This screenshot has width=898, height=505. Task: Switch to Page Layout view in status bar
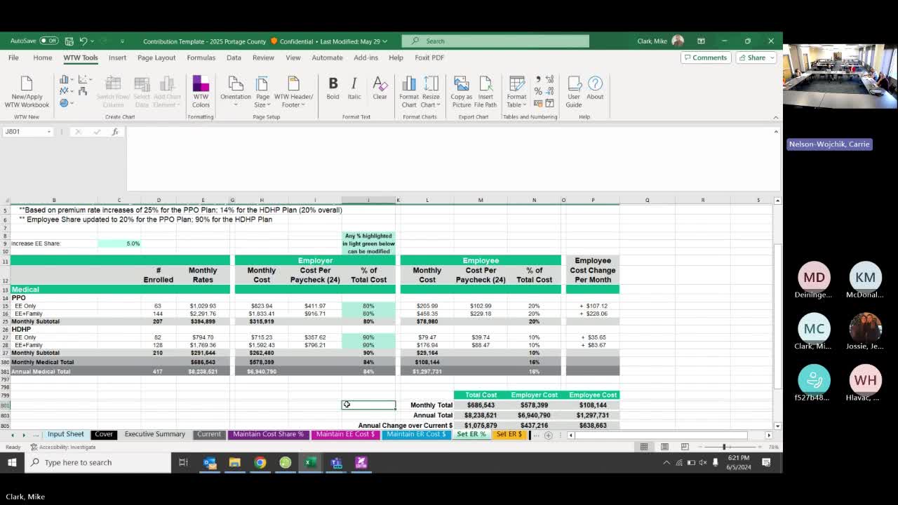pos(664,447)
